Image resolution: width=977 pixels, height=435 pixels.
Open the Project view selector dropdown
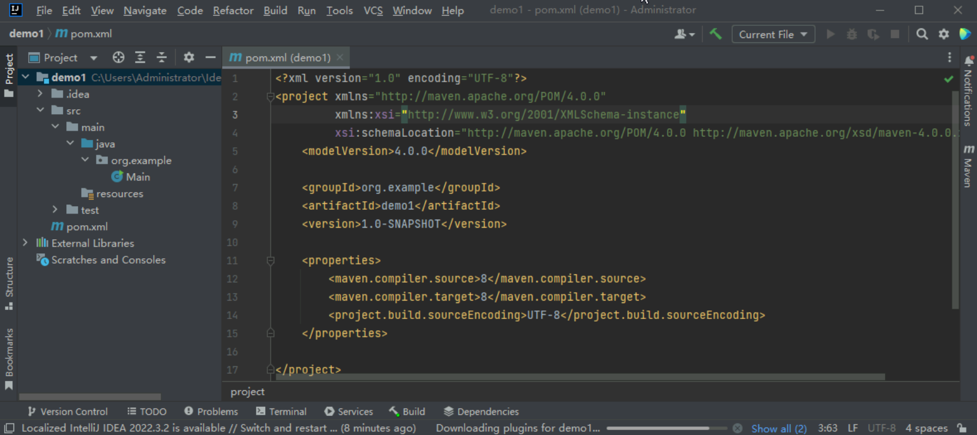pyautogui.click(x=63, y=57)
